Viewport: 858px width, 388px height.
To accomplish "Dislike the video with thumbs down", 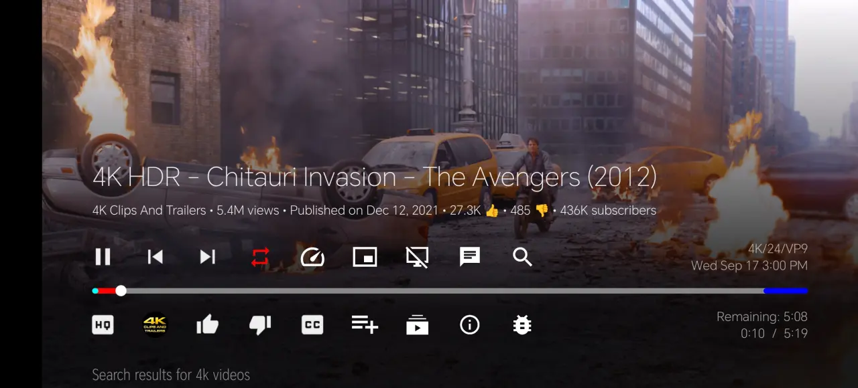I will [260, 325].
